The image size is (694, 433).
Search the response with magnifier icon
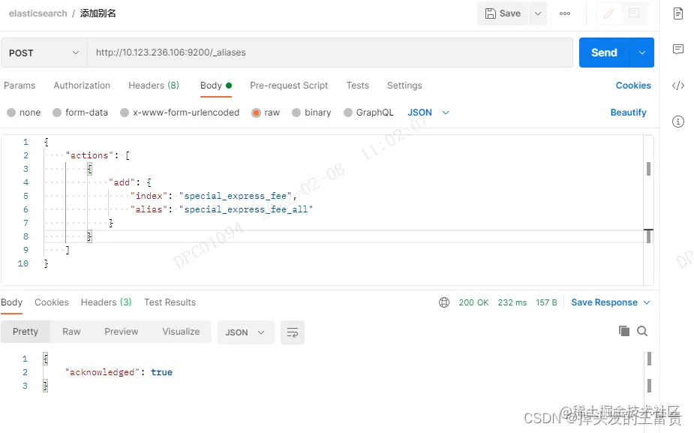point(642,331)
